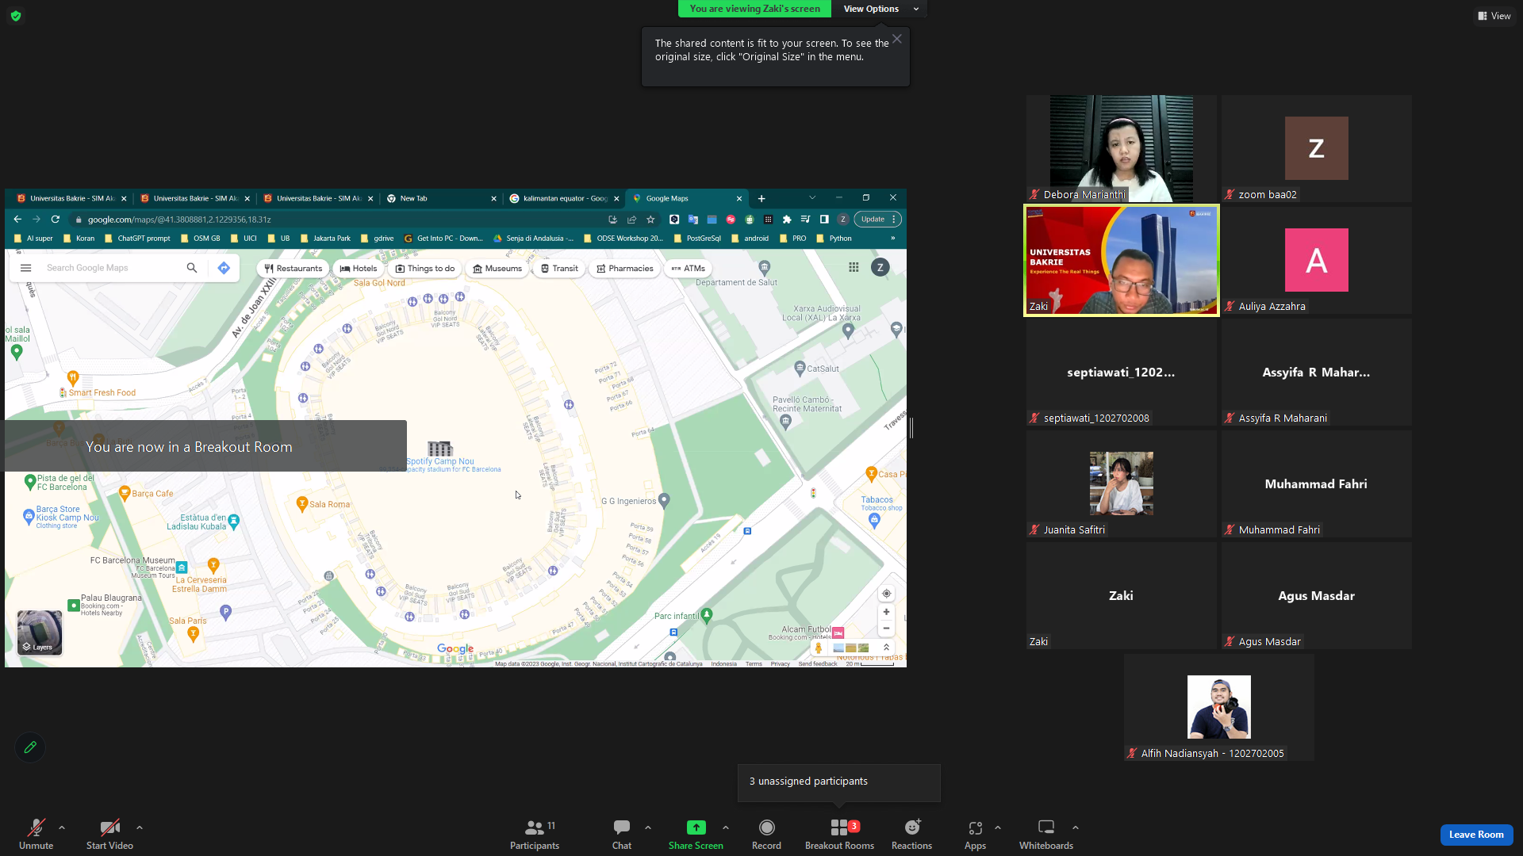Select the Google Maps browser tab
Screen dimensions: 1523x856
(x=687, y=198)
